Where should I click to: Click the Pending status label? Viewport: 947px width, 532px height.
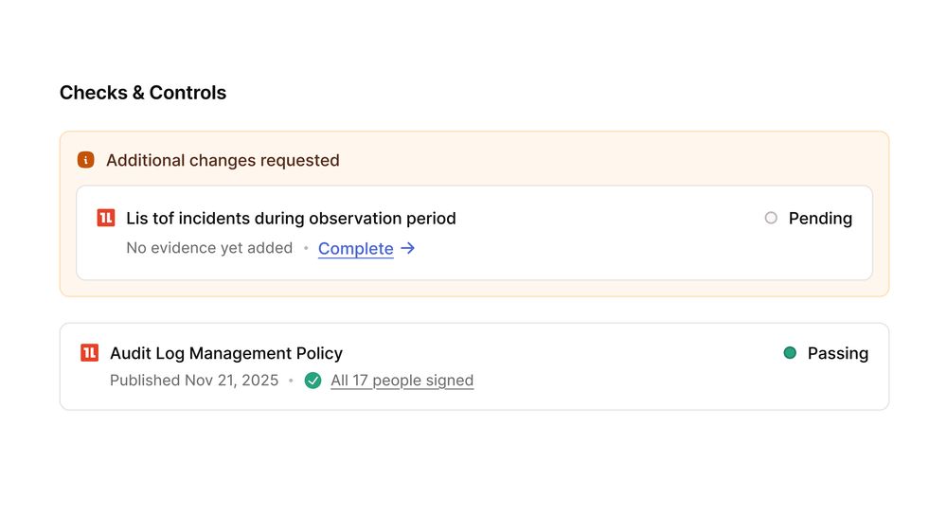coord(820,218)
